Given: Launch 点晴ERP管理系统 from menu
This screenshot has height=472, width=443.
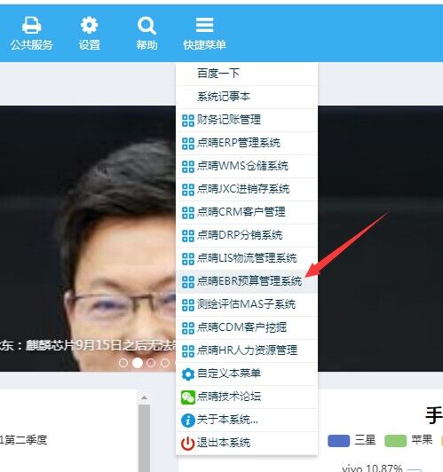Looking at the screenshot, I should pos(247,143).
